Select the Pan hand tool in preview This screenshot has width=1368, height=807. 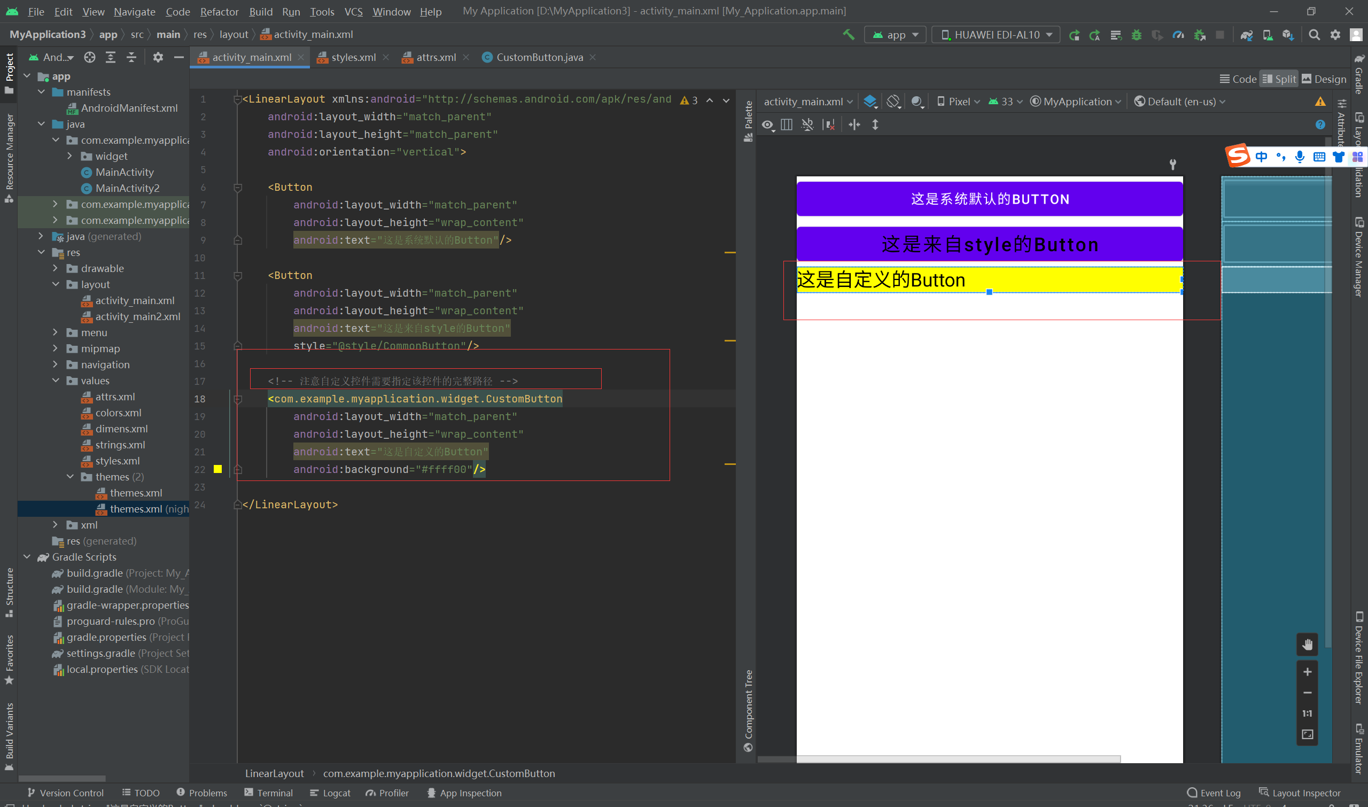(1307, 645)
